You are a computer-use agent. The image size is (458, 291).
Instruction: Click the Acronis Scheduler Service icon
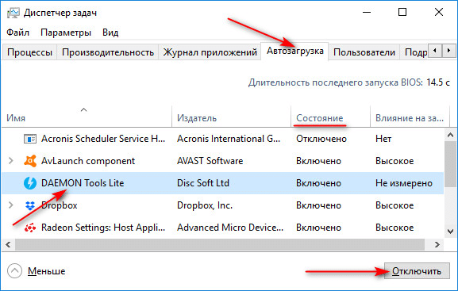point(30,139)
